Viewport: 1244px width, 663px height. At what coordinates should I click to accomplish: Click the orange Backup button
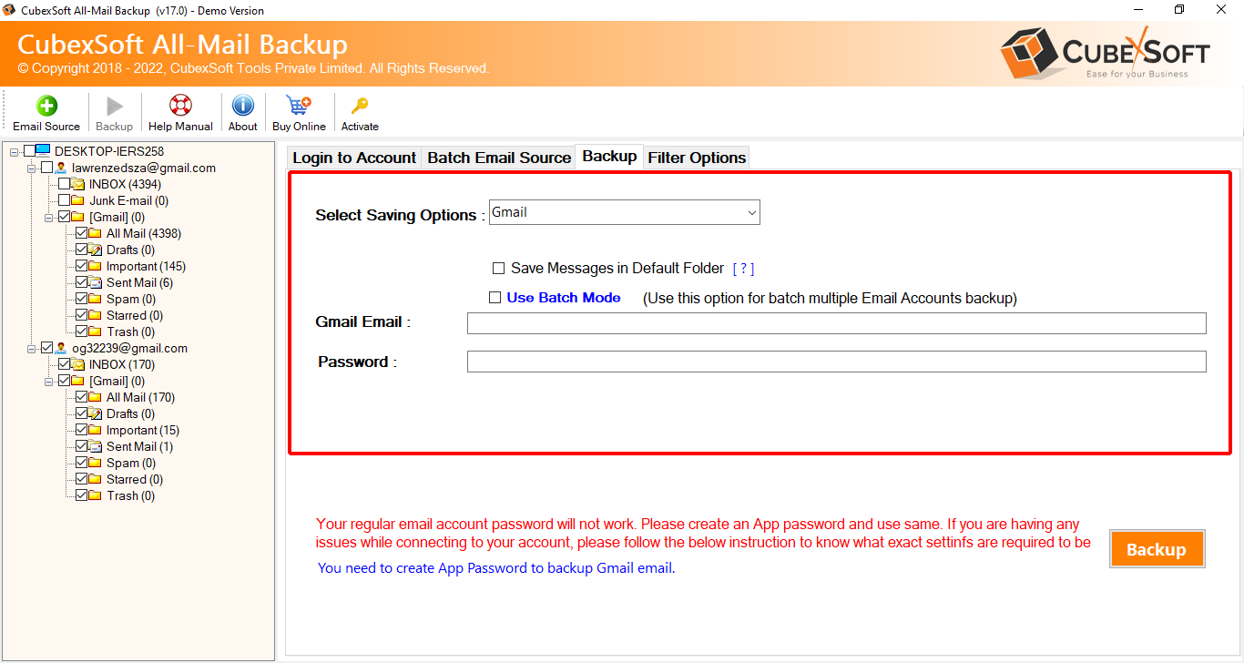pyautogui.click(x=1157, y=549)
